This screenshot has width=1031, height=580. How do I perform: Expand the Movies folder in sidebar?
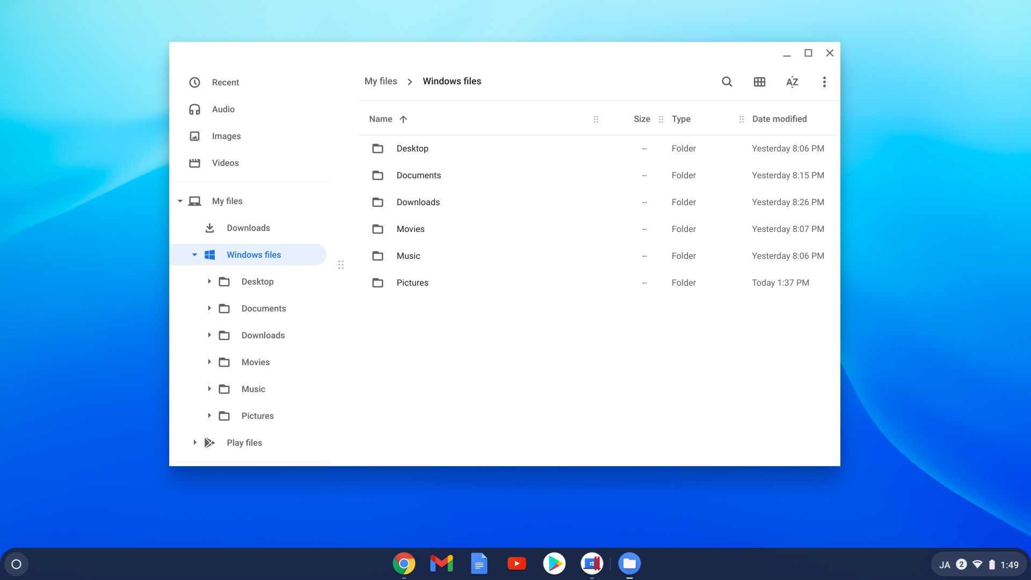(x=209, y=362)
